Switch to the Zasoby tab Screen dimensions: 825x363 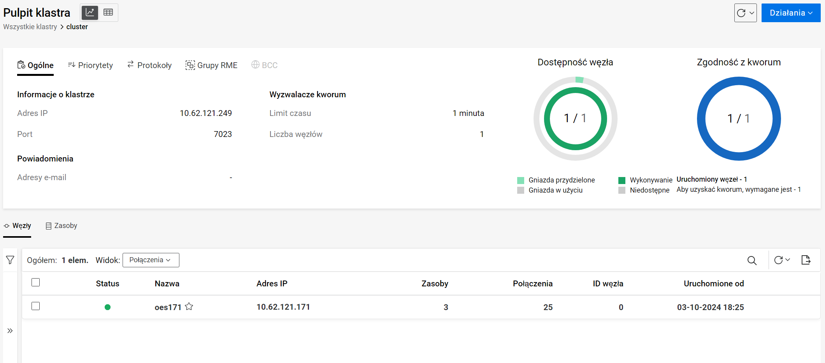[x=61, y=226]
